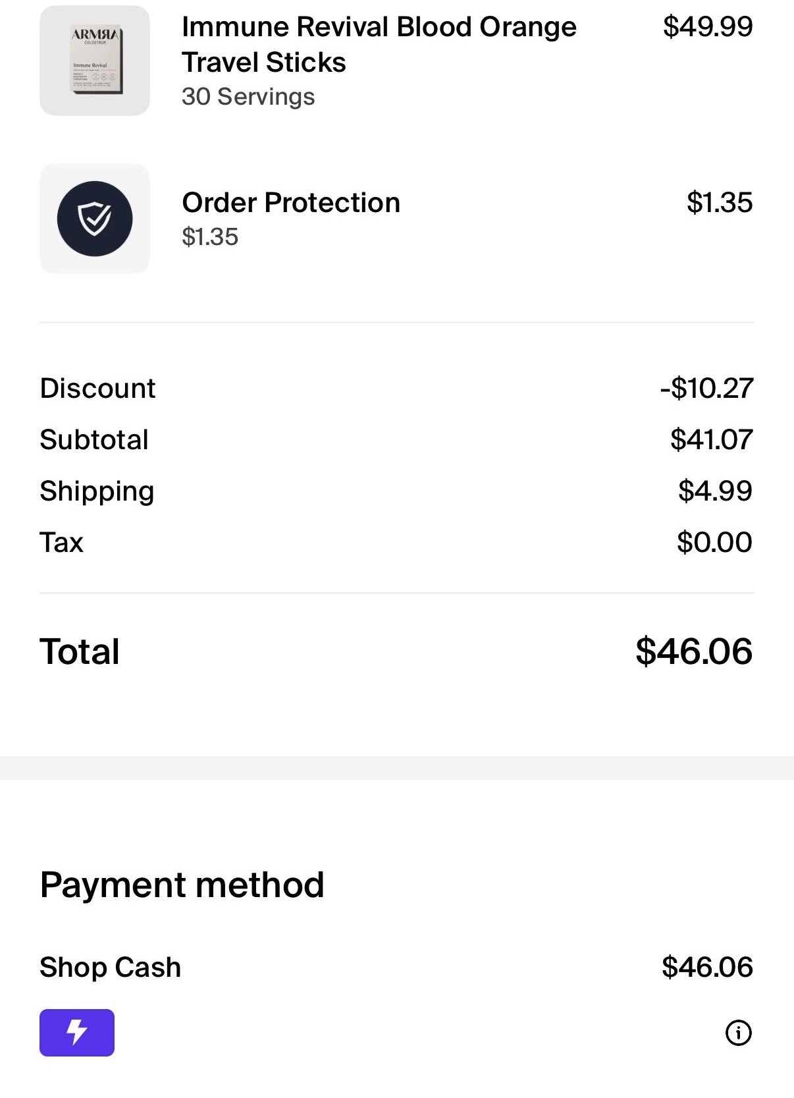Open Immune Revival Blood Orange Travel Sticks
The height and width of the screenshot is (1098, 794).
[x=379, y=44]
